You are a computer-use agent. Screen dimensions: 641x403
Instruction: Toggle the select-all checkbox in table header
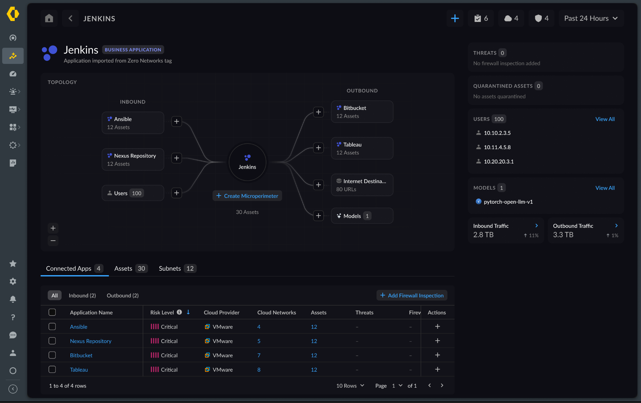click(52, 312)
